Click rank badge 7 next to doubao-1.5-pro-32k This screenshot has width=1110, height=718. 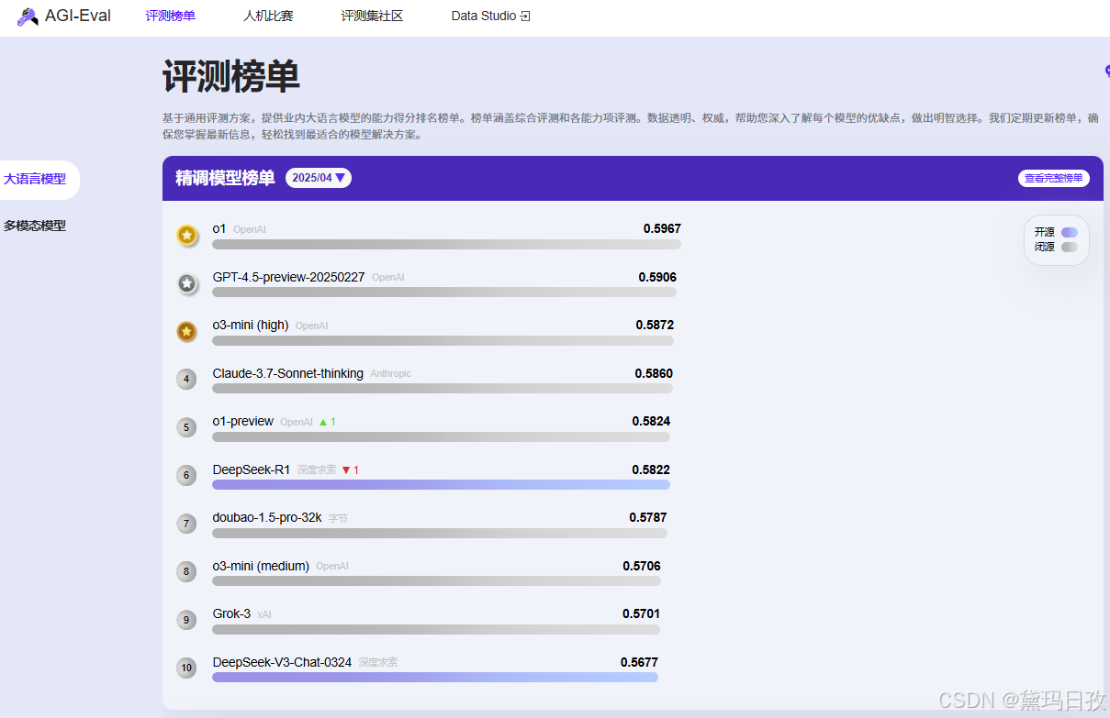pyautogui.click(x=187, y=524)
